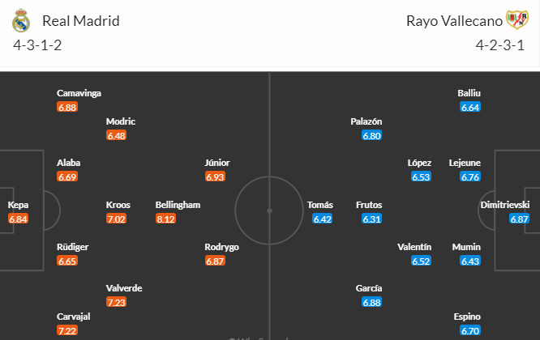This screenshot has height=340, width=540.
Task: Click the Real Madrid club crest
Action: 21,20
